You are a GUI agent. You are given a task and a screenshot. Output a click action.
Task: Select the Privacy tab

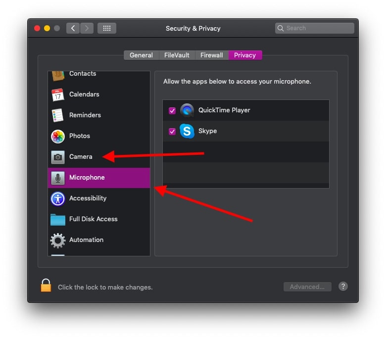tap(245, 55)
